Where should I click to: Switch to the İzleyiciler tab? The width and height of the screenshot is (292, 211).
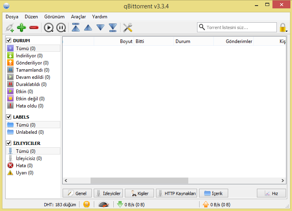[109, 193]
